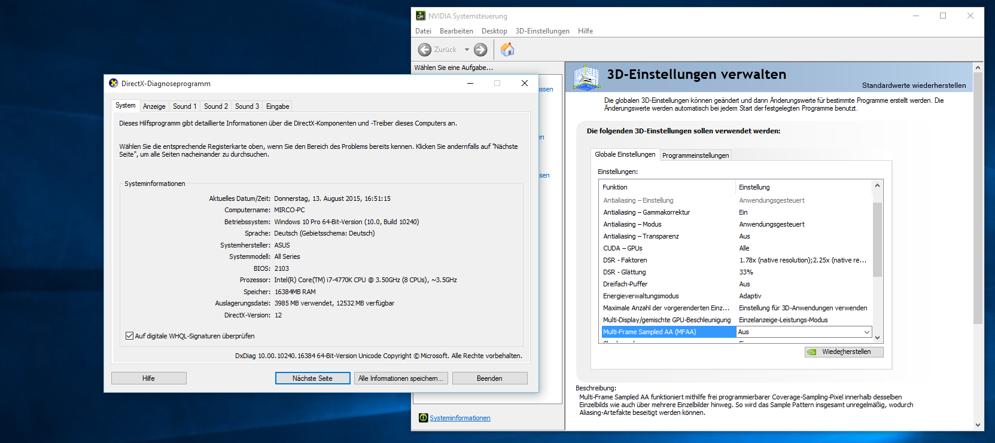
Task: Select the Antialiasing – Modus row
Action: click(736, 224)
